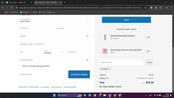The width and height of the screenshot is (174, 98).
Task: Go back using browser back arrow
Action: point(3,8)
